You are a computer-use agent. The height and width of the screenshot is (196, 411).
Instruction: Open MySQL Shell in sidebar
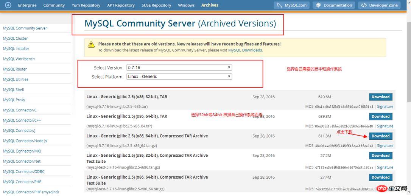coord(13,90)
